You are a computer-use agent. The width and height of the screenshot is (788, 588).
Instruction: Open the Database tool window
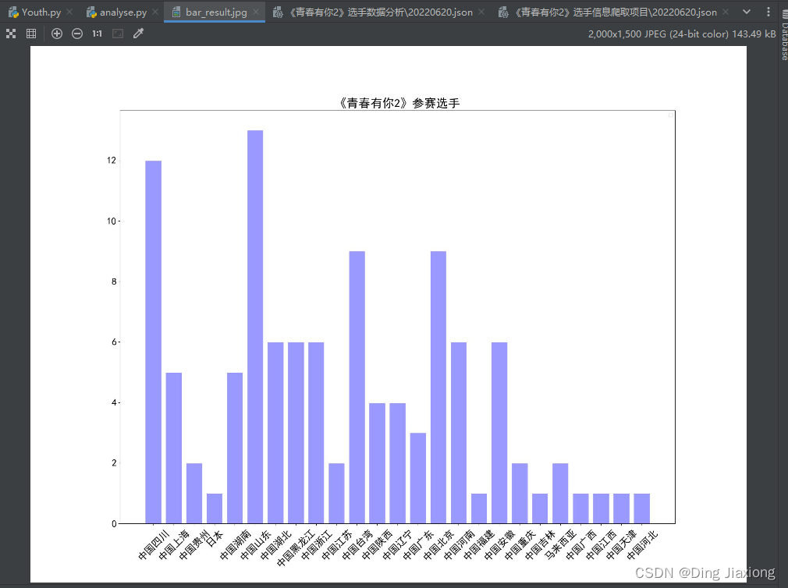(784, 34)
